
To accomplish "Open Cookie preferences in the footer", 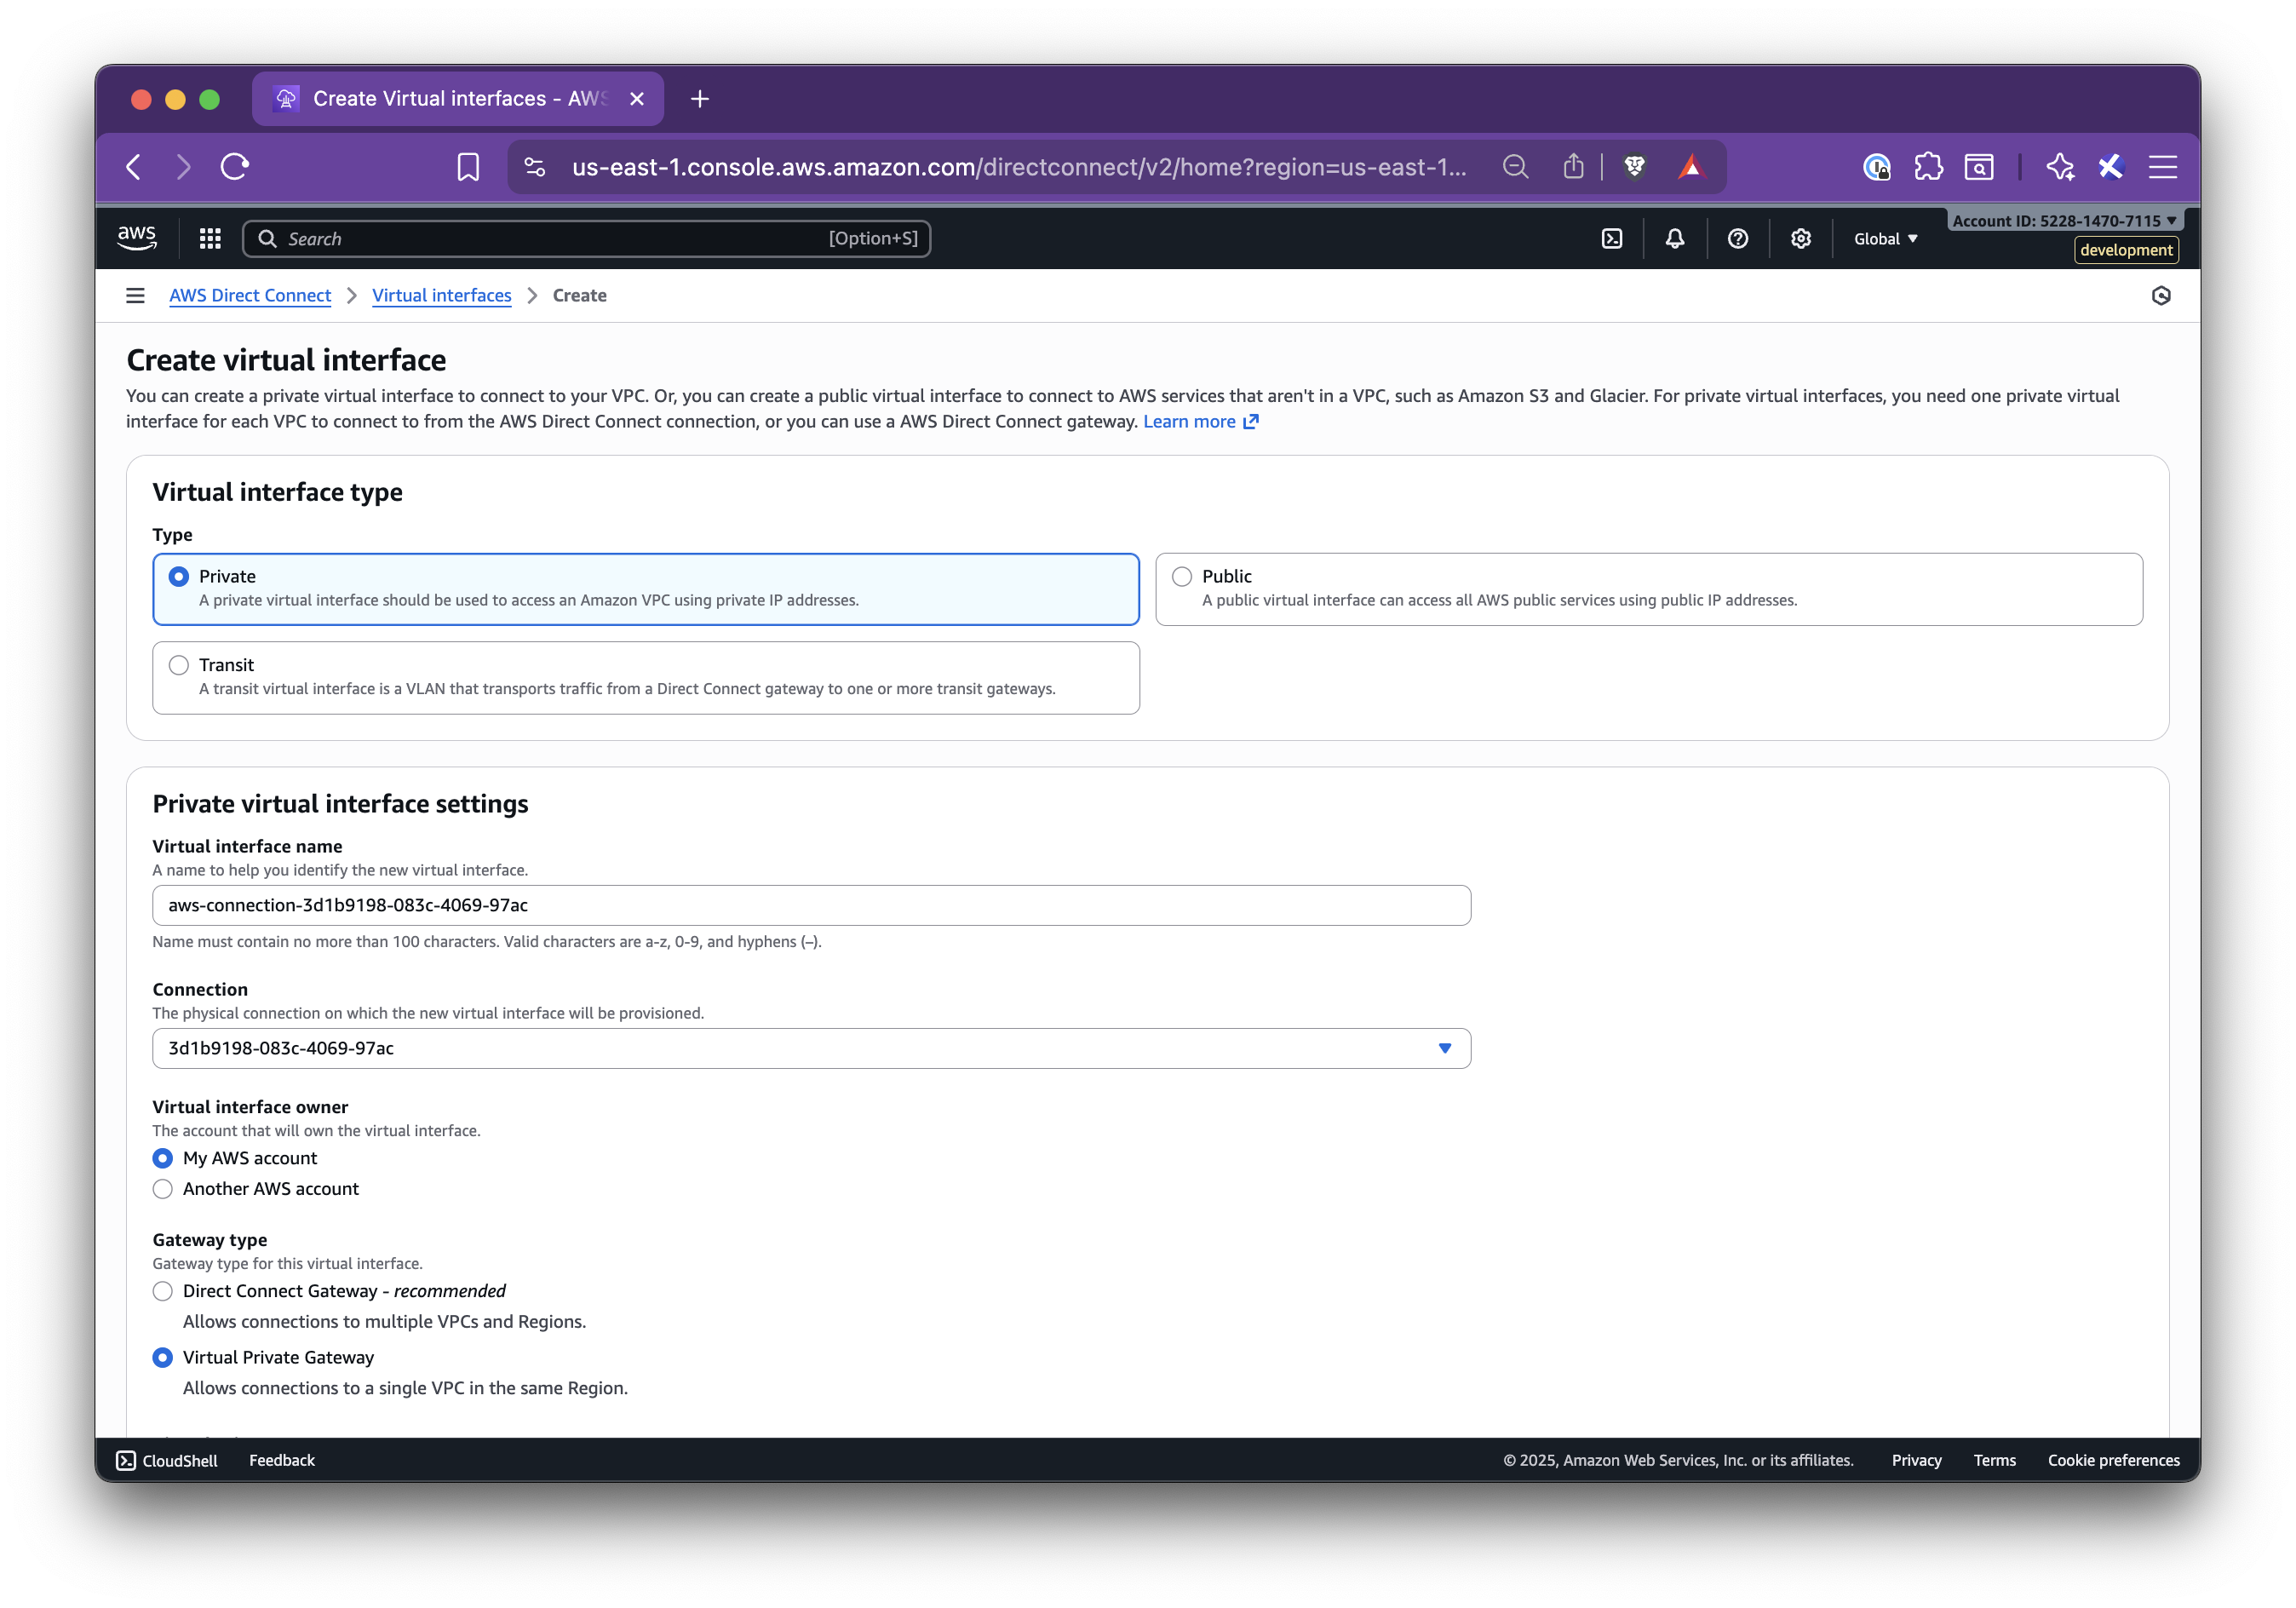I will click(x=2113, y=1460).
